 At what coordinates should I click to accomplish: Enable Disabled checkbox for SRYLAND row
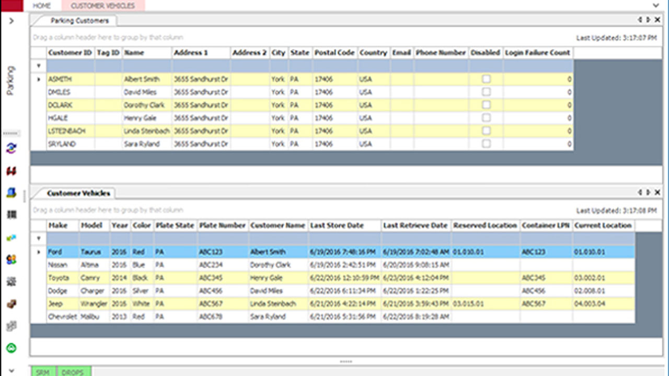[x=486, y=144]
